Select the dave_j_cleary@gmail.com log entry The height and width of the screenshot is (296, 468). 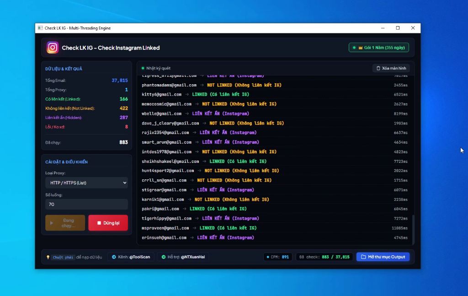275,123
